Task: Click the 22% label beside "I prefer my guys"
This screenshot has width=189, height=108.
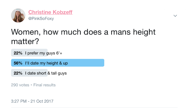Action: point(18,53)
